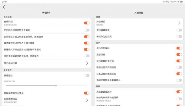The width and height of the screenshot is (185, 106).
Task: Click the 21:39 clock in status bar
Action: 5,2
